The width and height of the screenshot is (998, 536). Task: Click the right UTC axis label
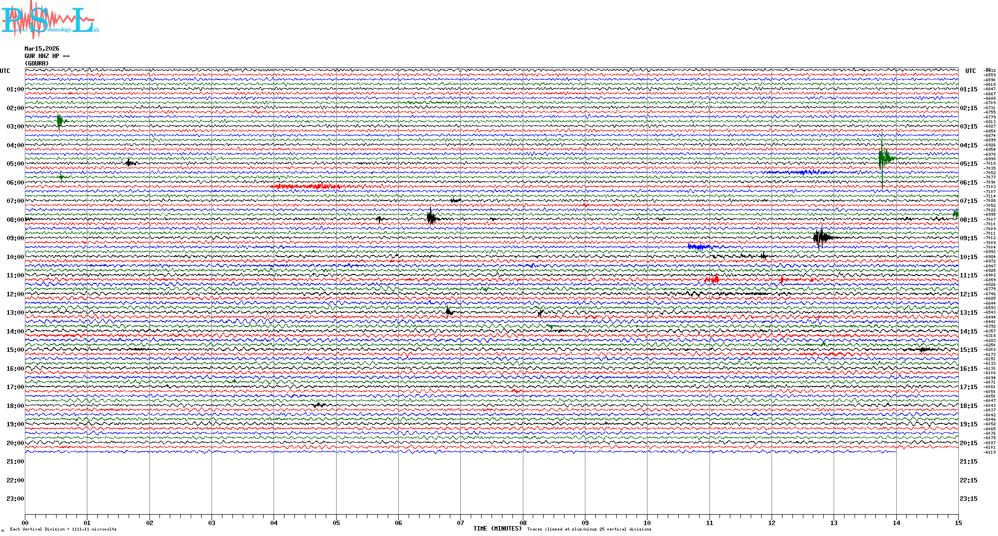970,71
